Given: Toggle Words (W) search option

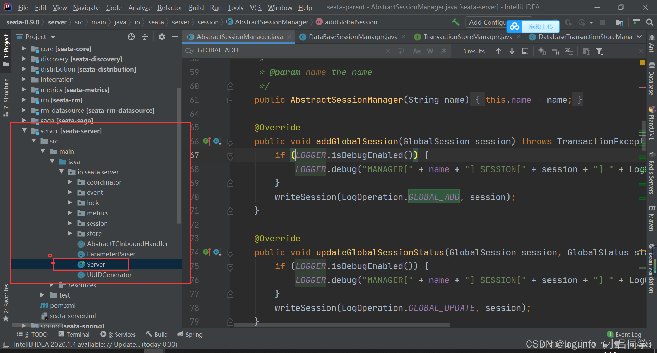Looking at the screenshot, I should tap(430, 51).
